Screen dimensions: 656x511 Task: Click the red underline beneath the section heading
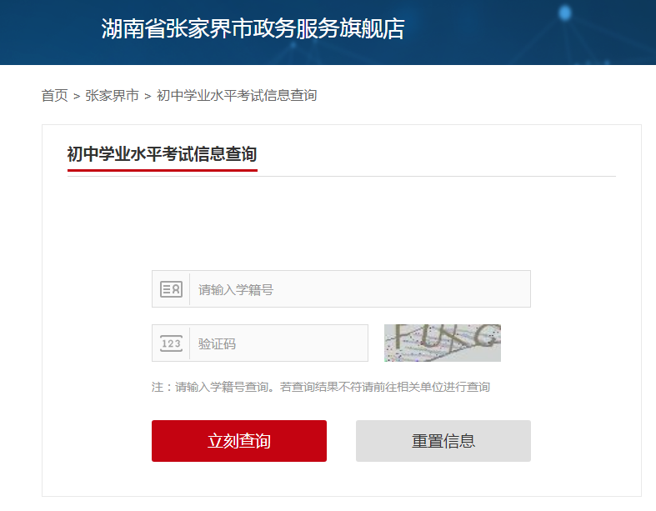[162, 170]
